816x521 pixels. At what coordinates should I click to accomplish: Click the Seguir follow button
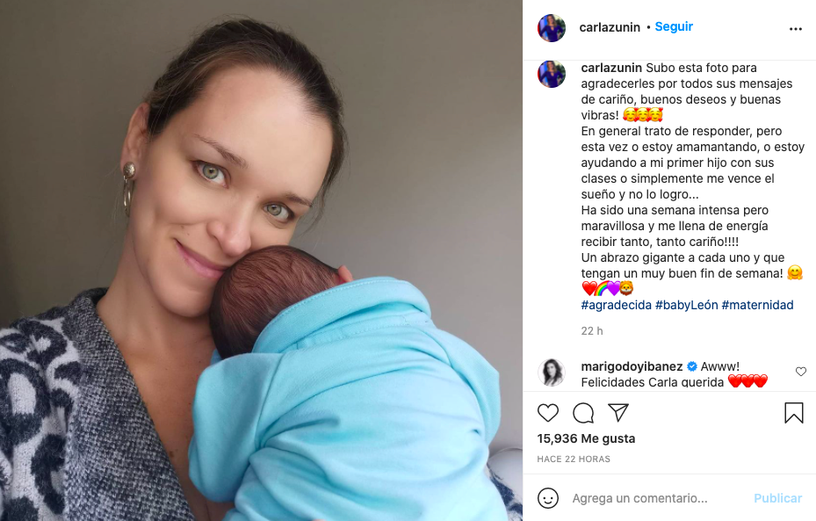coord(674,26)
